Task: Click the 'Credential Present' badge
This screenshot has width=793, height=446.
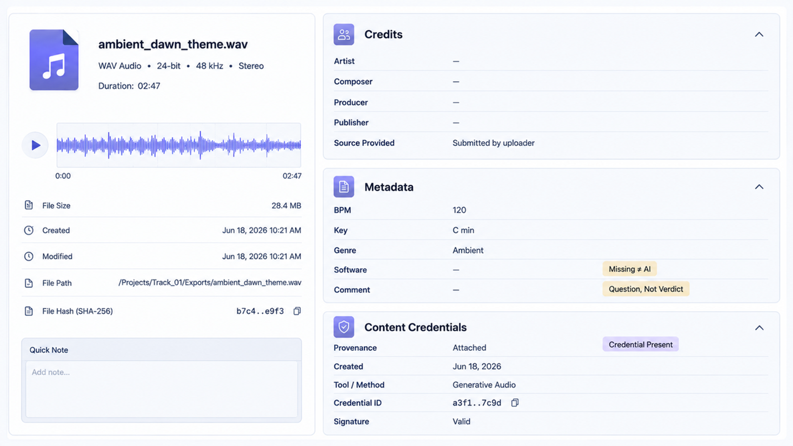Action: (640, 344)
